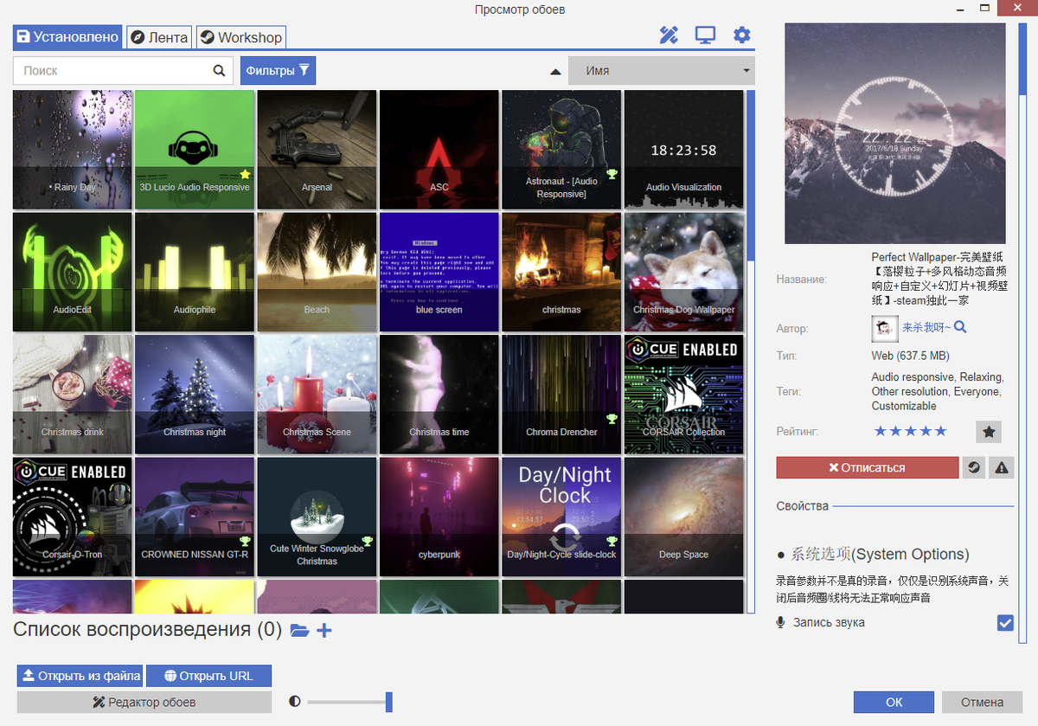This screenshot has height=726, width=1038.
Task: Click the brightness contrast icon near slider
Action: [295, 701]
